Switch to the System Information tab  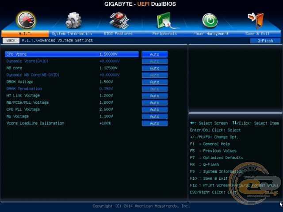pyautogui.click(x=72, y=34)
